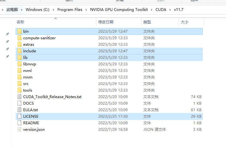This screenshot has height=147, width=226.
Task: Expand the chevron before 此电脑
Action: pyautogui.click(x=3, y=10)
